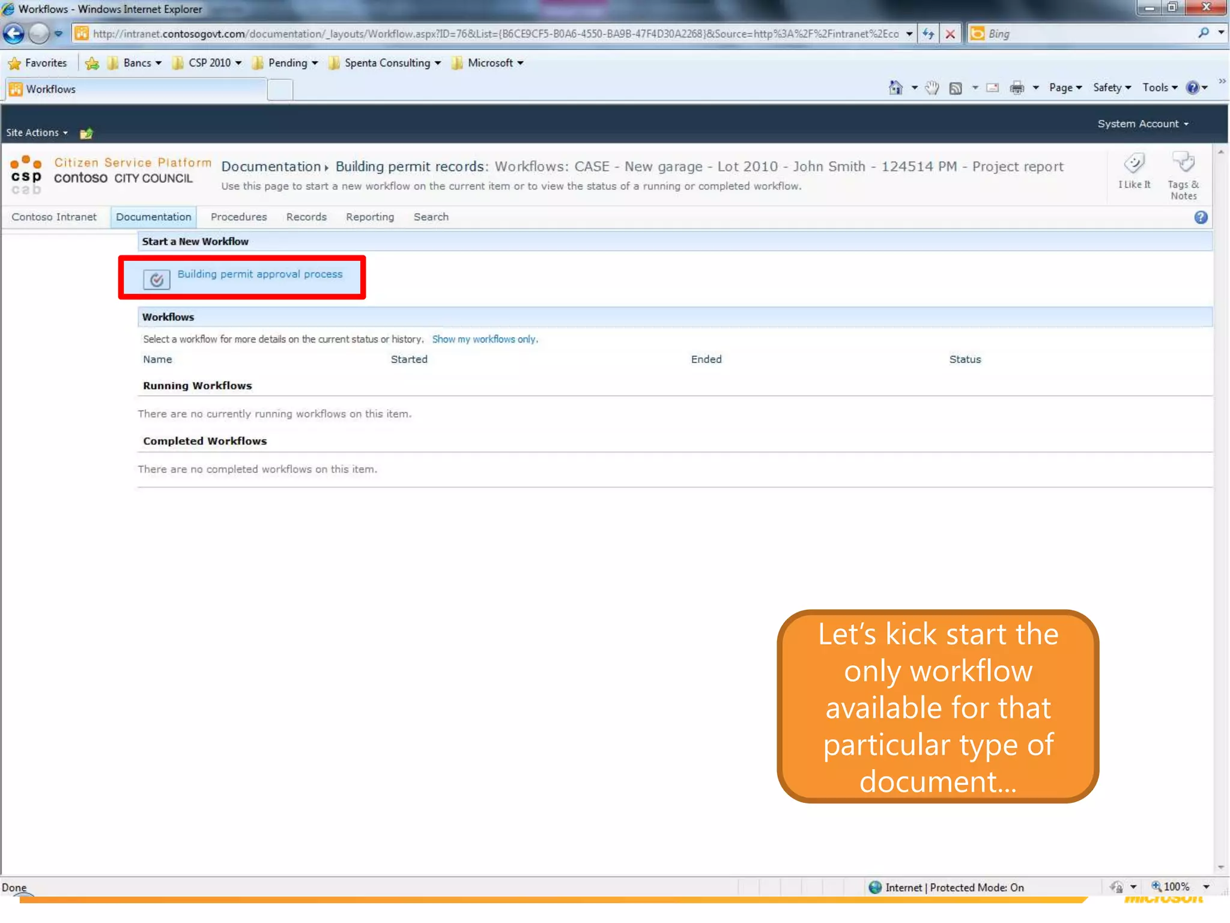The image size is (1230, 923).
Task: Open the zoom level 100% control
Action: pos(1170,886)
